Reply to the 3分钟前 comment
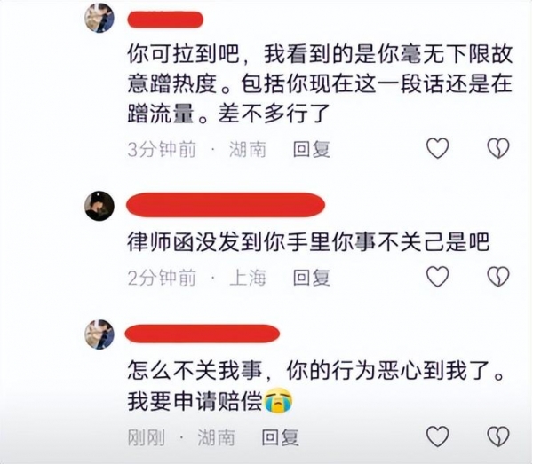Screen dimensions: 533x464 point(312,149)
